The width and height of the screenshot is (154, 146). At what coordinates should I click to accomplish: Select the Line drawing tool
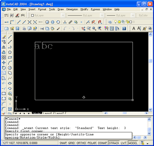click(10, 37)
